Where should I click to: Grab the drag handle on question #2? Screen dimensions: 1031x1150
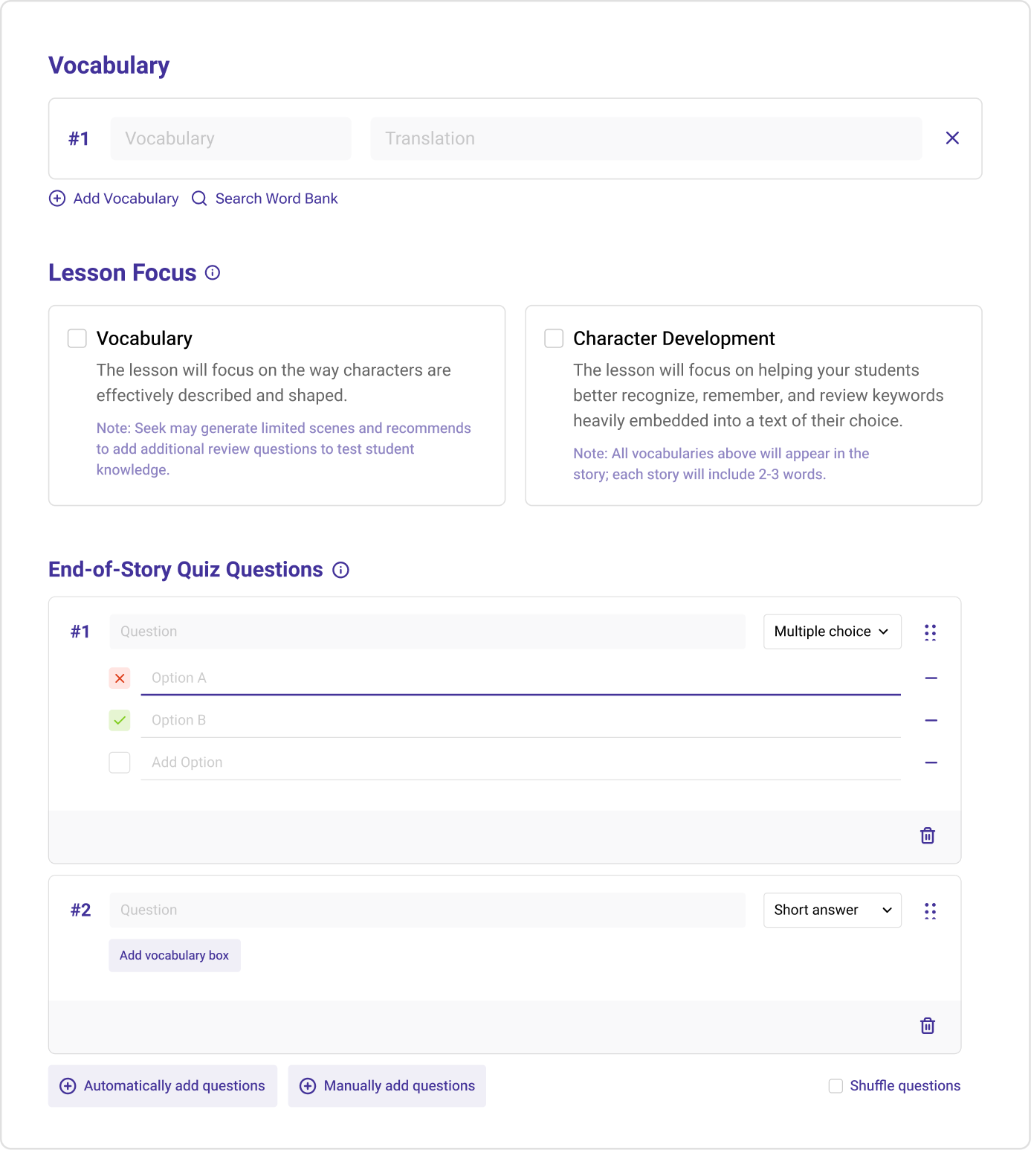click(x=930, y=910)
